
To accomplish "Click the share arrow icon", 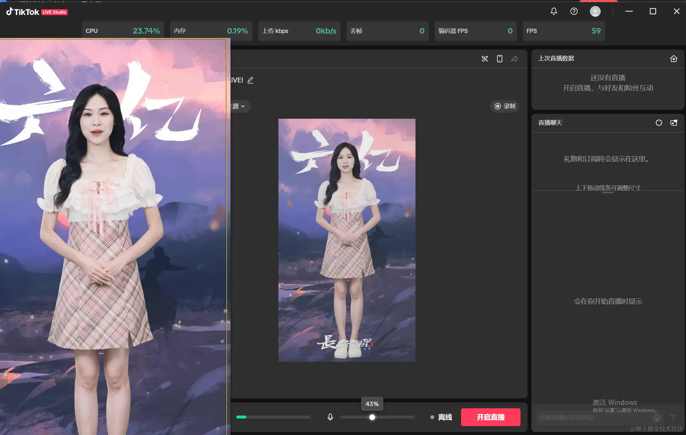I will tap(515, 59).
